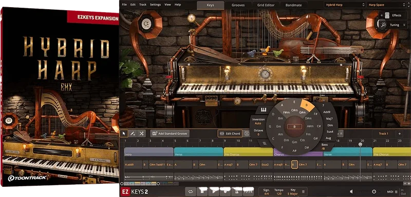
Task: Expand the Tuning panel chevron
Action: (405, 25)
